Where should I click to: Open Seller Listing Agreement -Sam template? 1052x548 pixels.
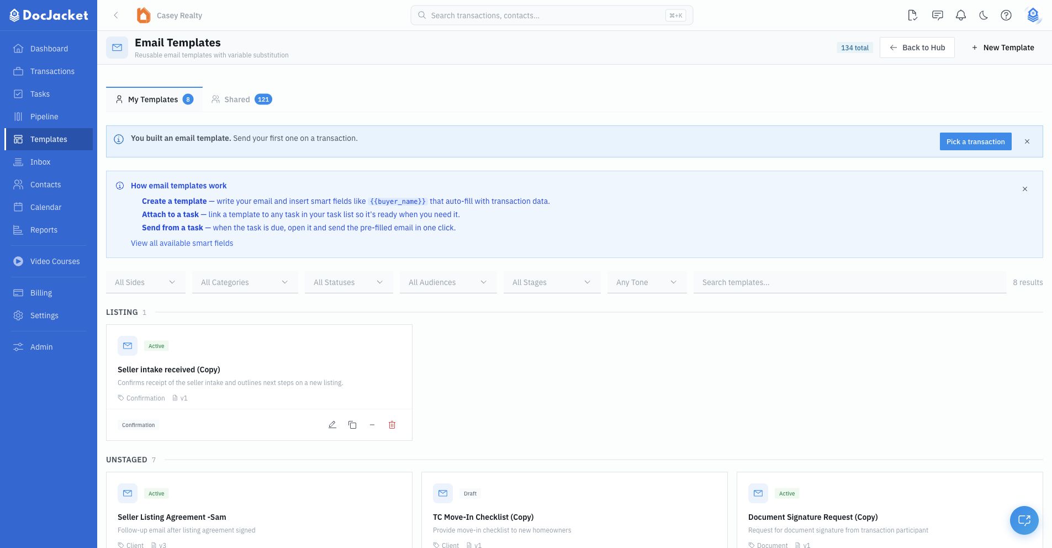point(172,517)
